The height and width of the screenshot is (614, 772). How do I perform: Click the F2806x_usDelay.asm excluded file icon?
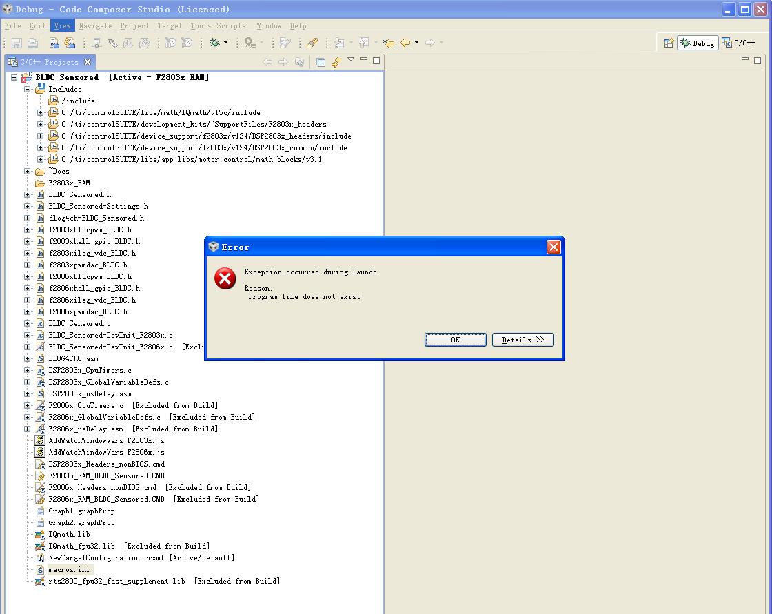pyautogui.click(x=41, y=429)
